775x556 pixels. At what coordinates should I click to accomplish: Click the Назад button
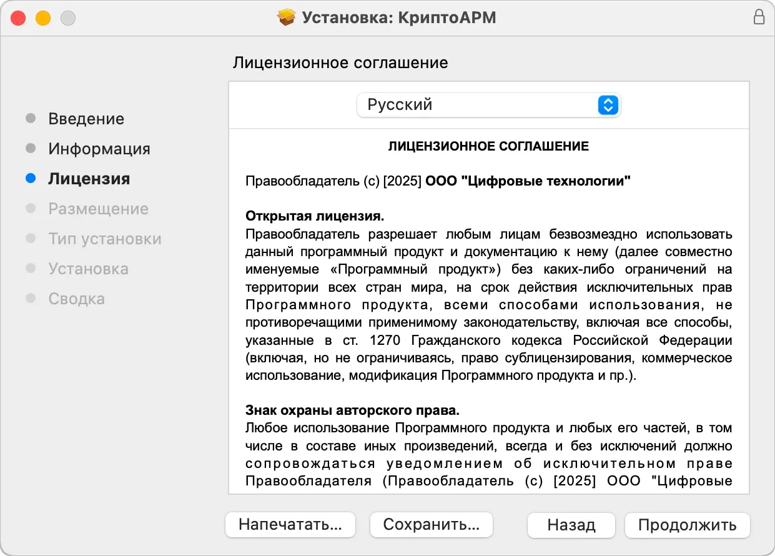[x=571, y=525]
